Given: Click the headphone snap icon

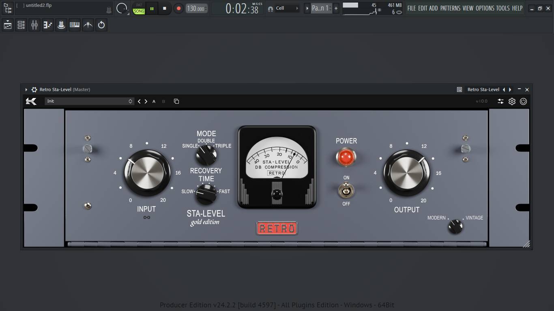Looking at the screenshot, I should [x=271, y=9].
